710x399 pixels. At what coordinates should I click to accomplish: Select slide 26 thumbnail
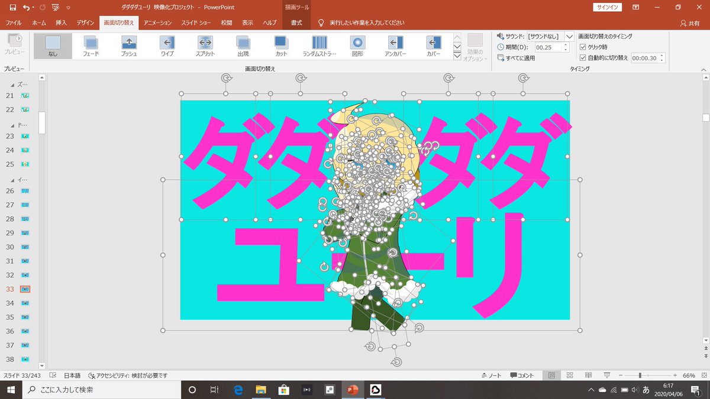[x=25, y=191]
